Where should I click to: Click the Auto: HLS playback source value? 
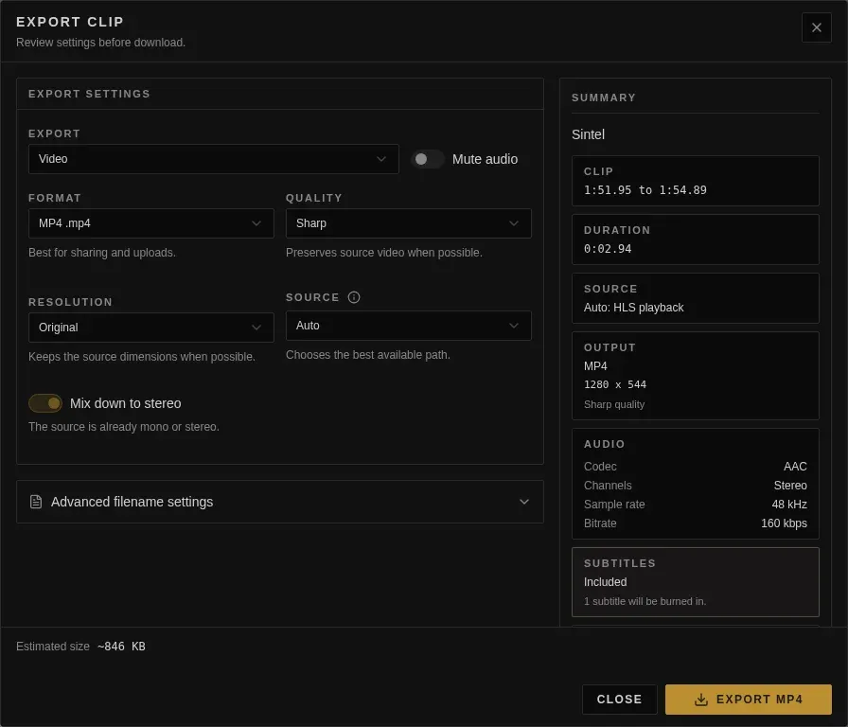(633, 308)
